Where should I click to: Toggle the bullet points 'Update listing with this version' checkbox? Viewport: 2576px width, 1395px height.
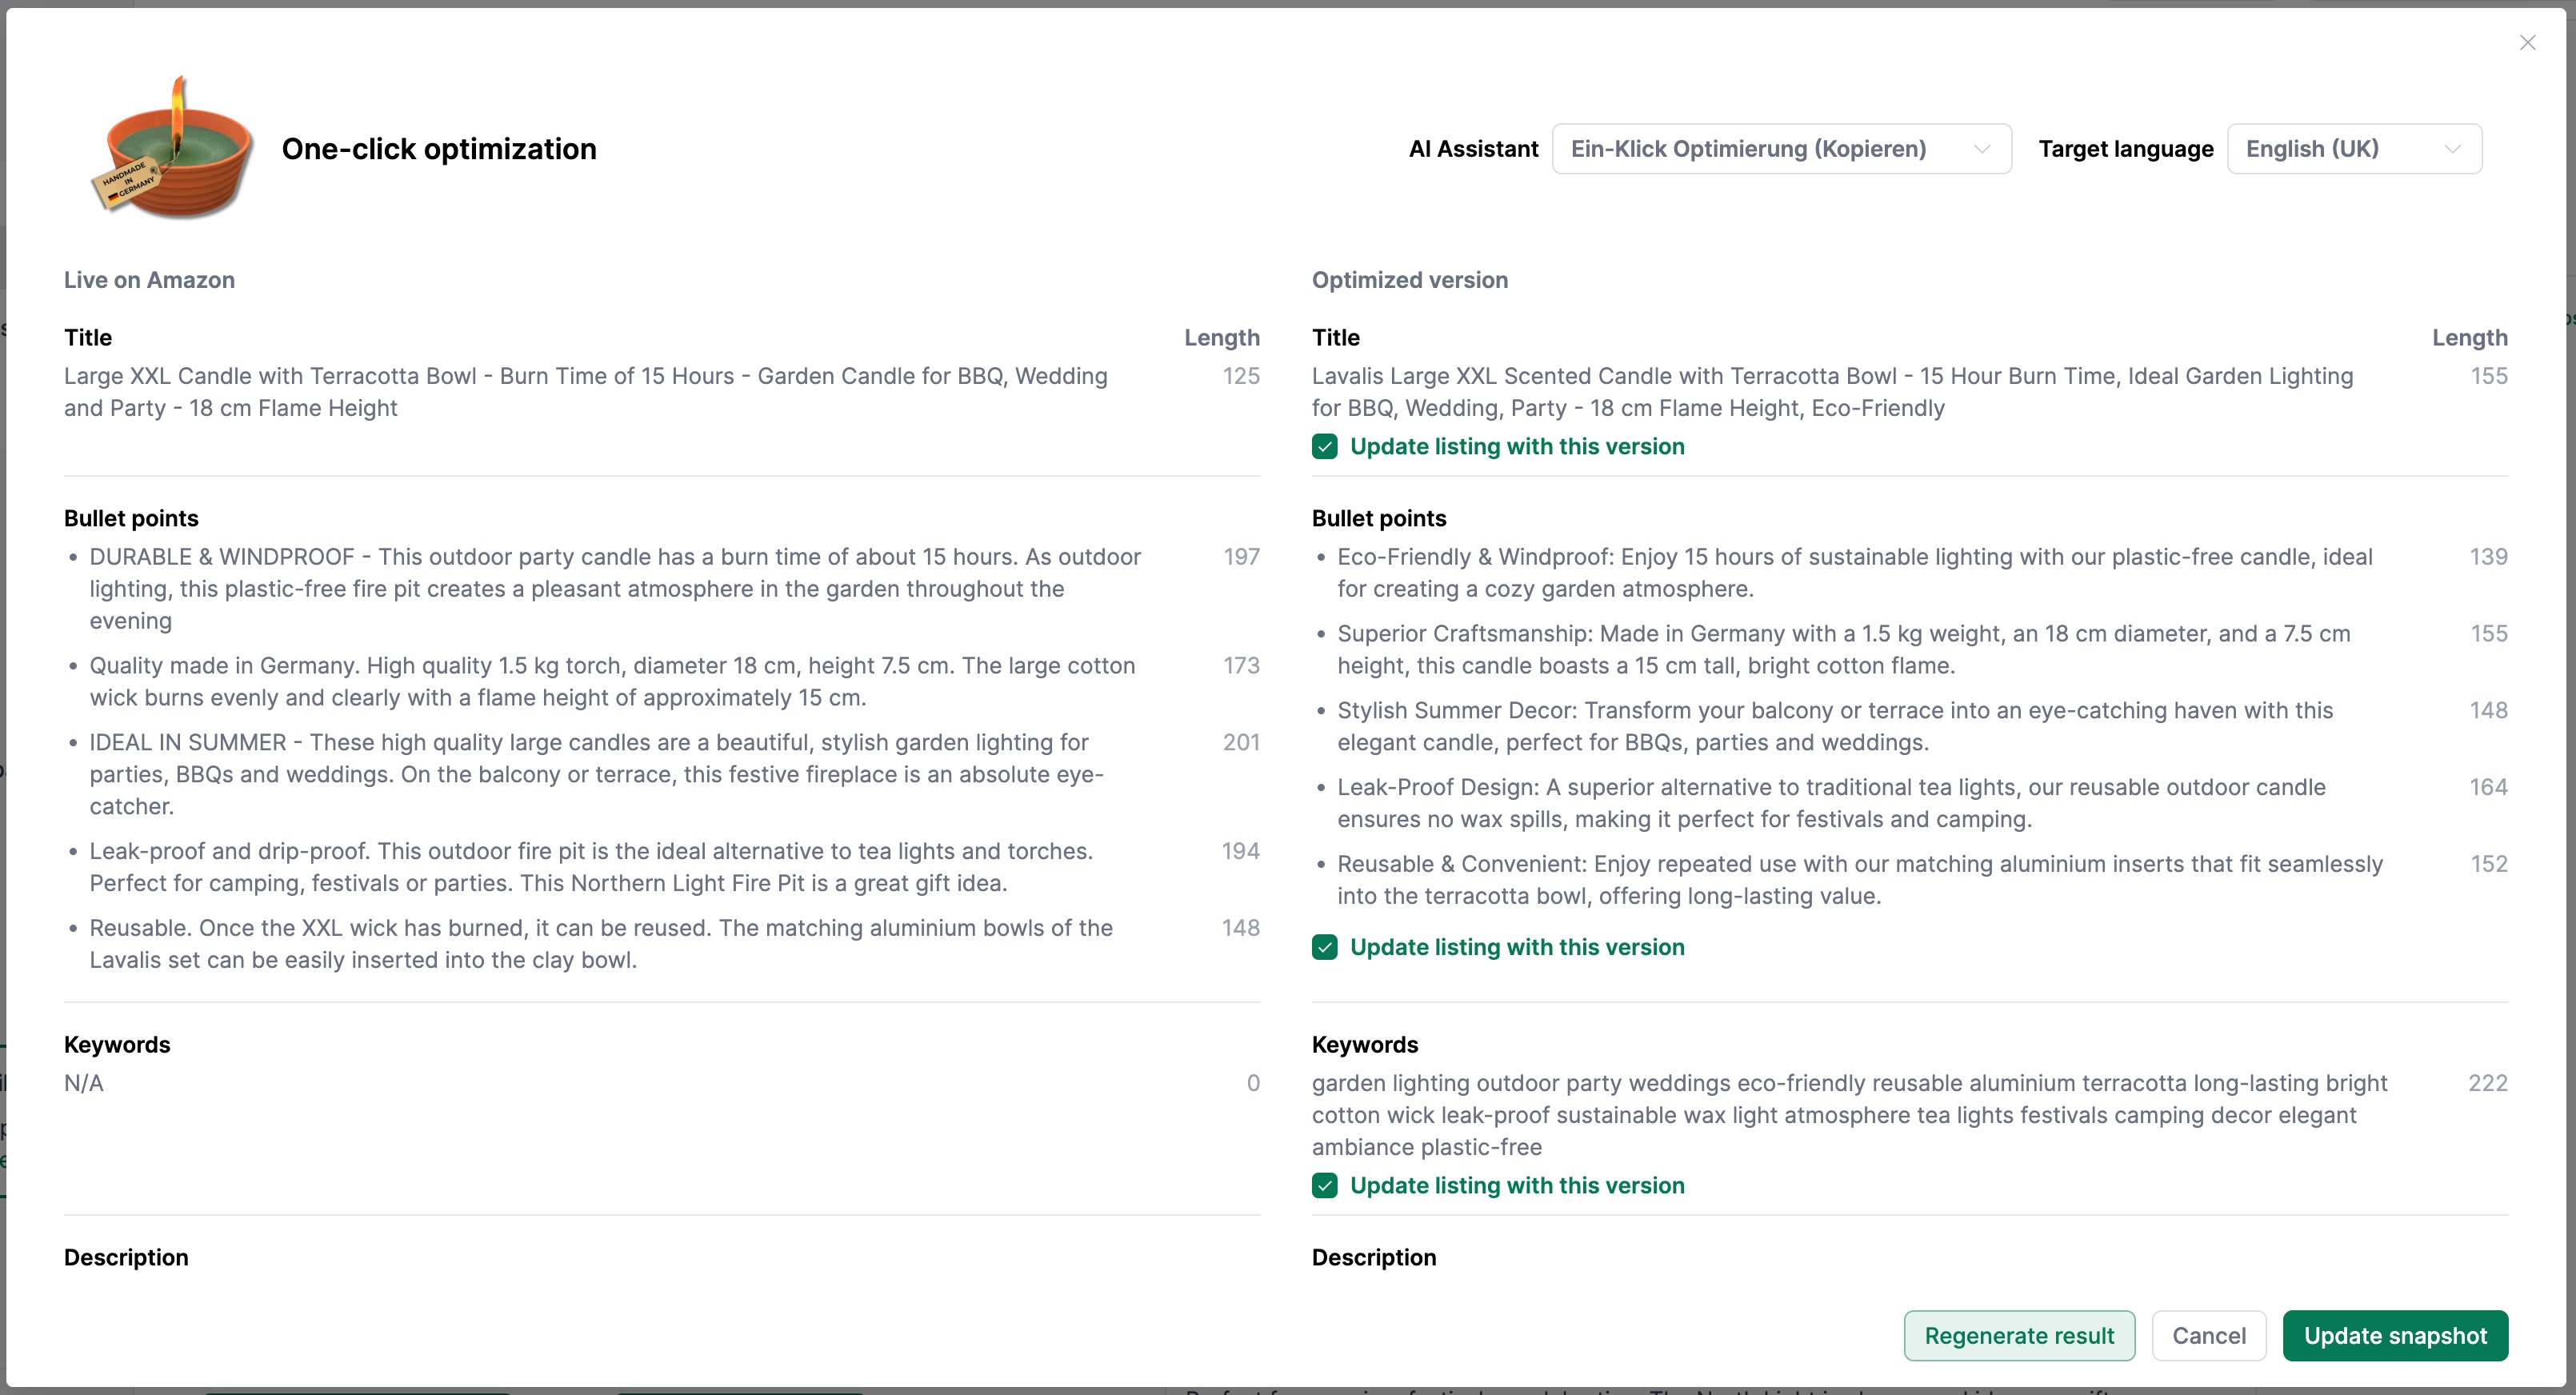(x=1325, y=947)
